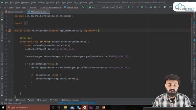Open the Structure sidebar panel
The image size is (196, 110).
pyautogui.click(x=2, y=59)
